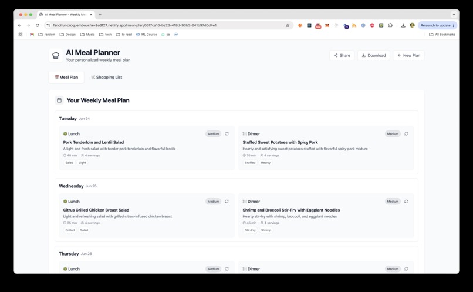The width and height of the screenshot is (473, 292).
Task: Open the All Bookmarks folder
Action: [x=442, y=35]
